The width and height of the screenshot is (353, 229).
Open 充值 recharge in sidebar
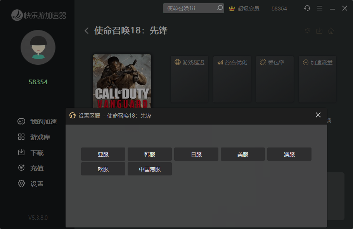pyautogui.click(x=31, y=168)
